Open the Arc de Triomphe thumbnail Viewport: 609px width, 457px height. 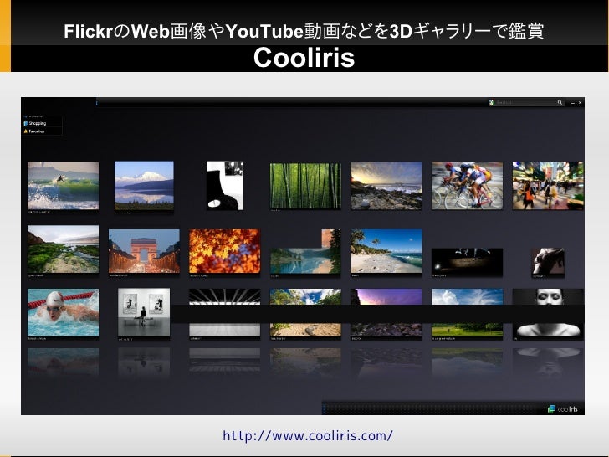(x=144, y=251)
